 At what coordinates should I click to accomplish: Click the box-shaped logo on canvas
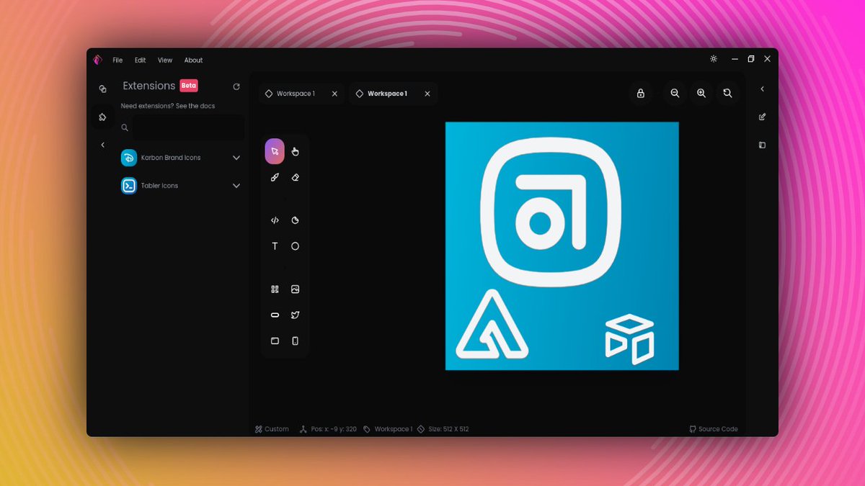click(629, 339)
